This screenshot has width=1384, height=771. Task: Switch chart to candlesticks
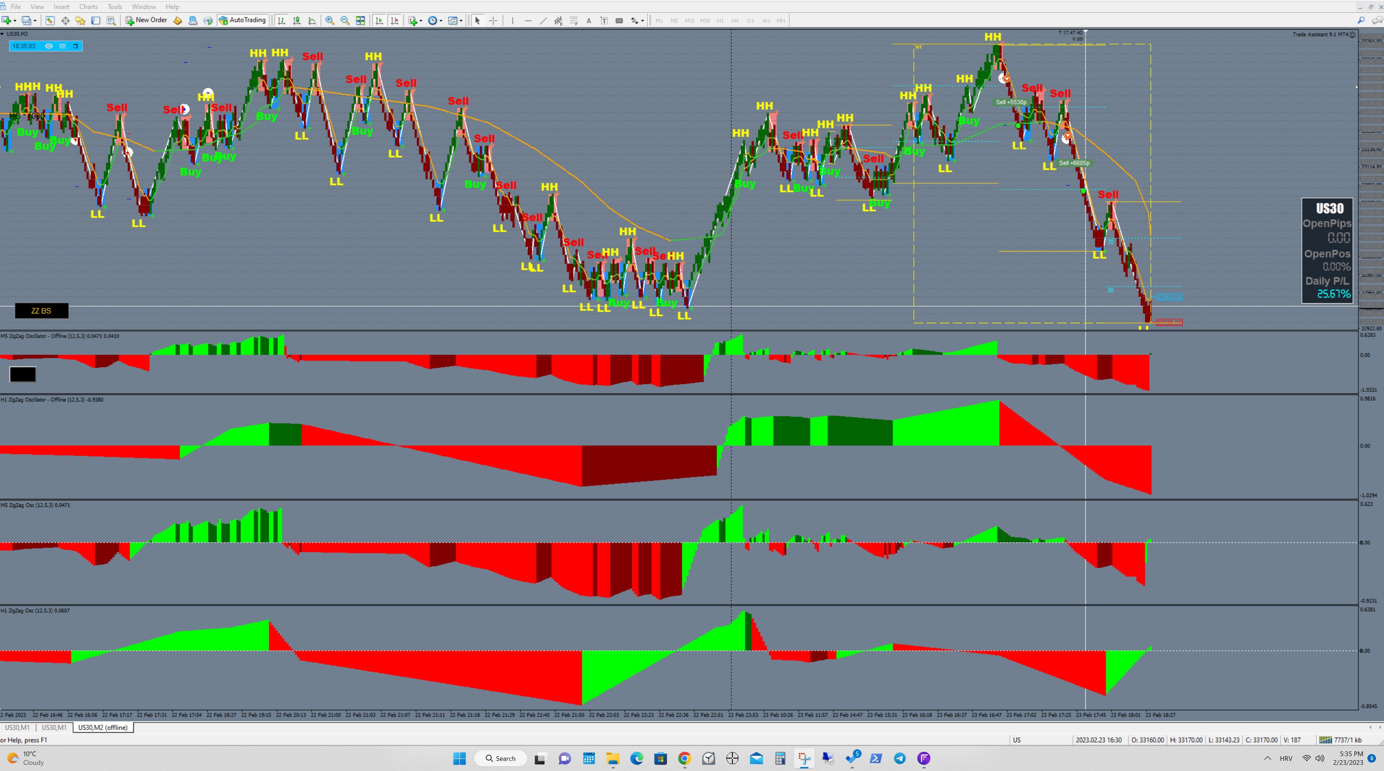point(297,20)
